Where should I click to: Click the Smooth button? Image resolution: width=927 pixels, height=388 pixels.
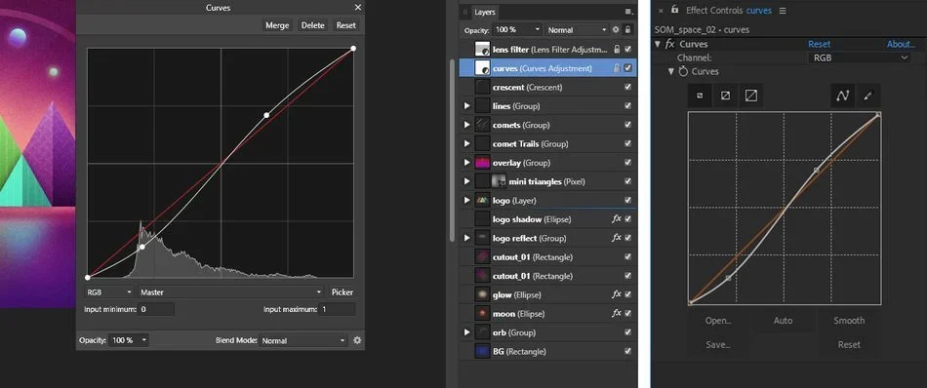849,321
